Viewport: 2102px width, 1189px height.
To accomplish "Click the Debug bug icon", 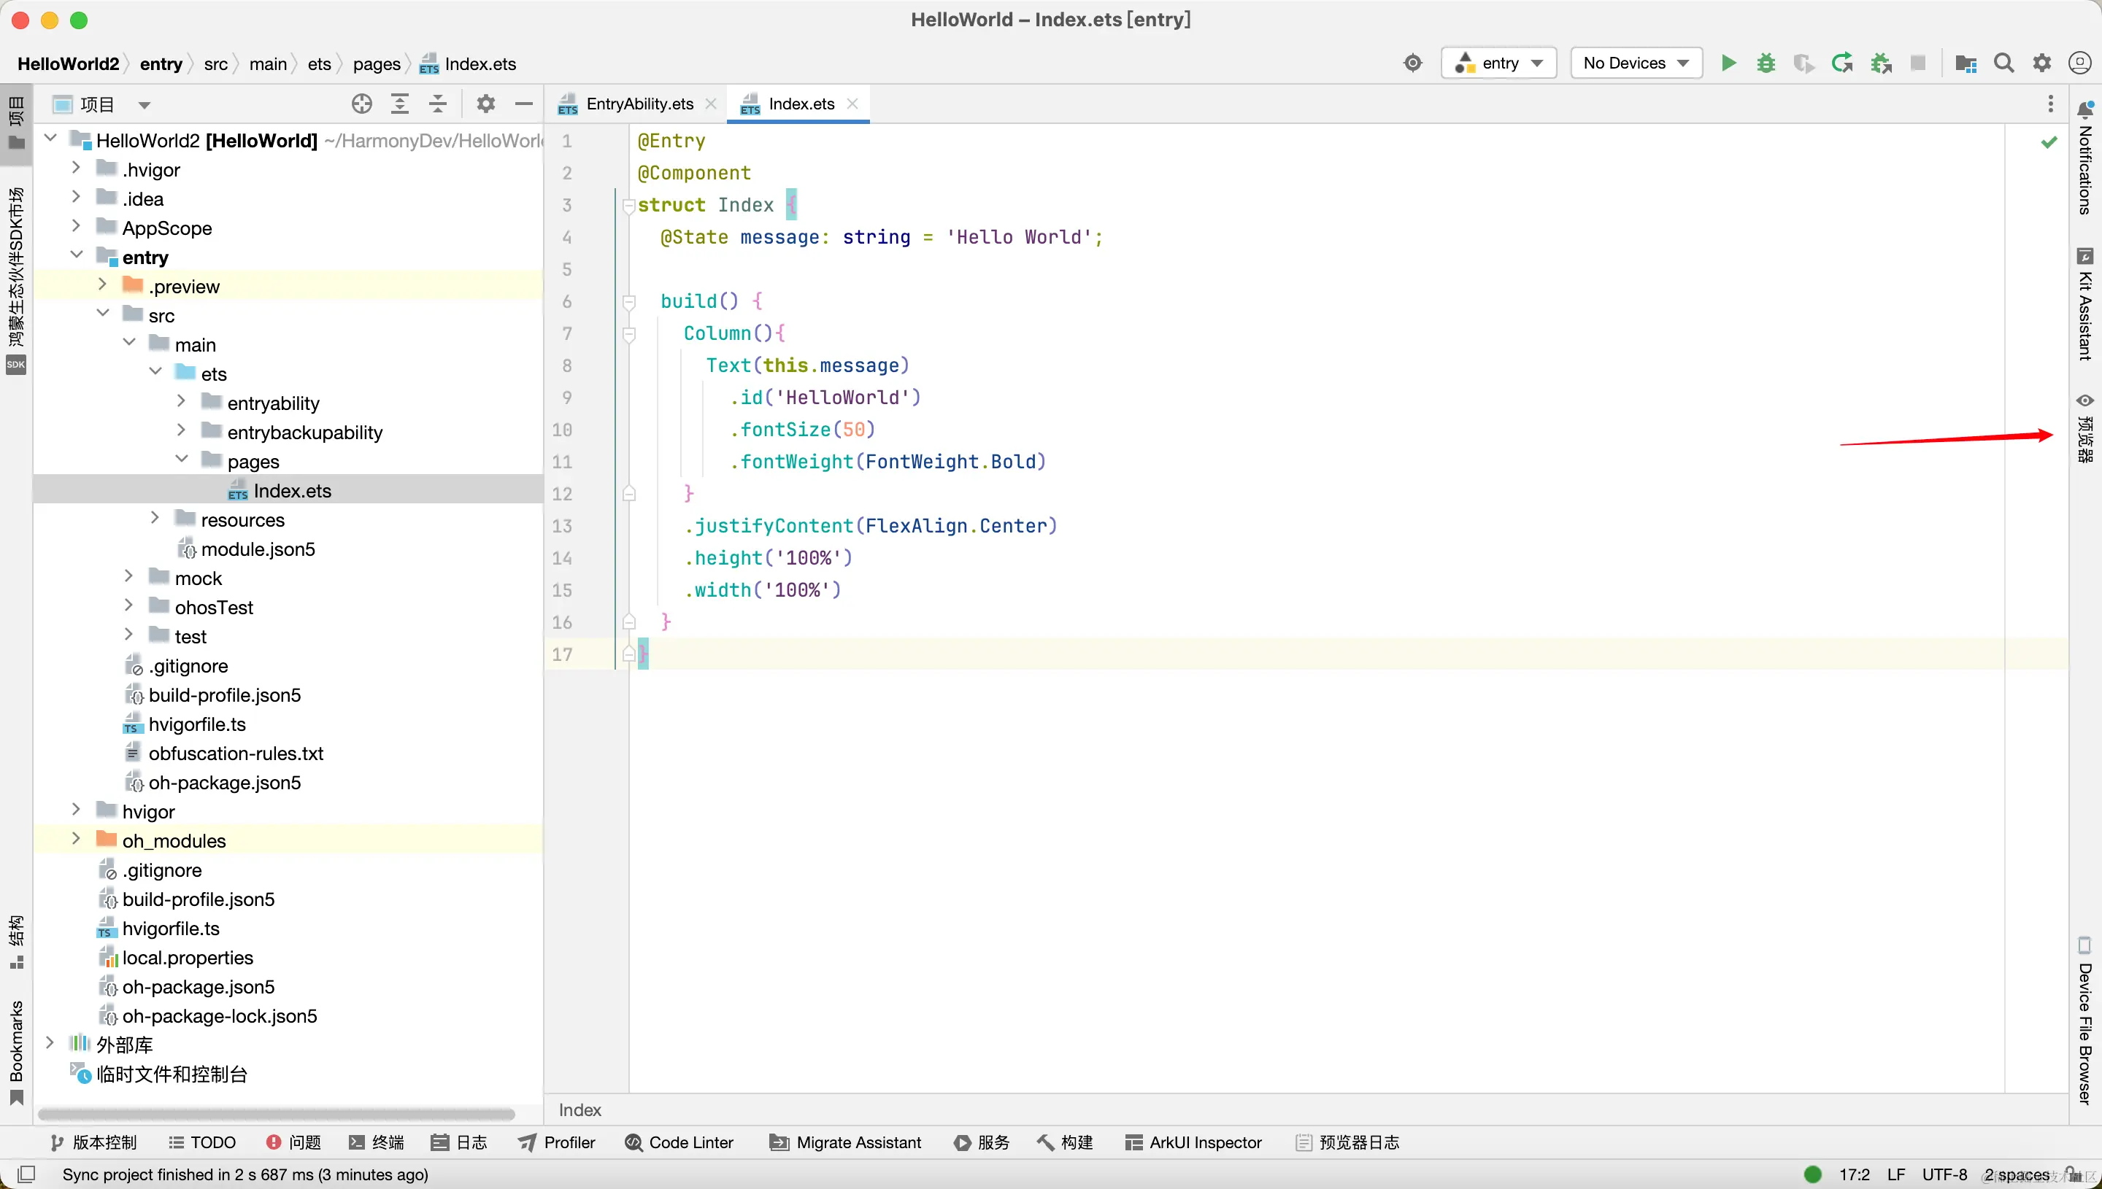I will 1766,63.
